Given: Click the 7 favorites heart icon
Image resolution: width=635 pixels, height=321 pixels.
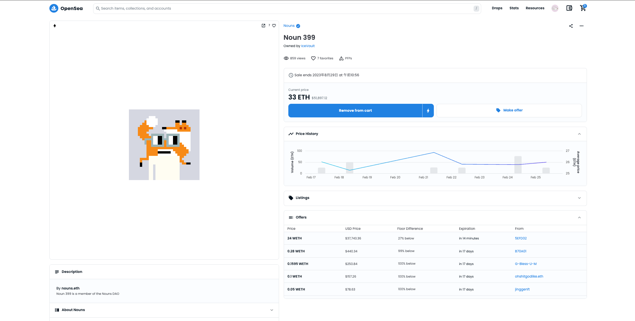Looking at the screenshot, I should (313, 58).
